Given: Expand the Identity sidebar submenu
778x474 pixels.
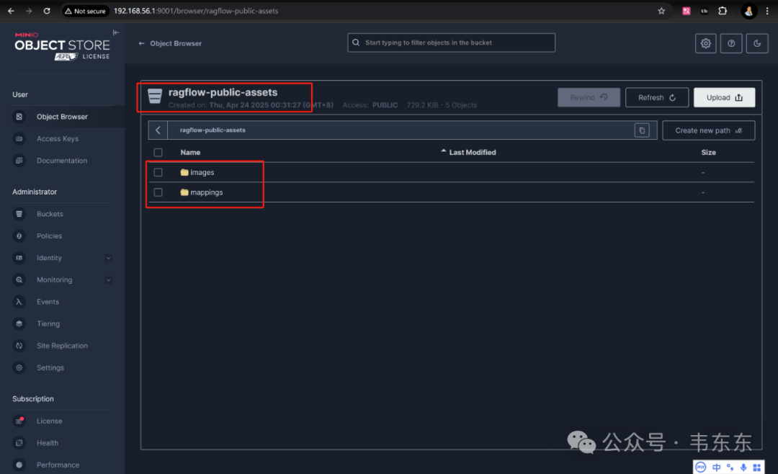Looking at the screenshot, I should click(108, 258).
